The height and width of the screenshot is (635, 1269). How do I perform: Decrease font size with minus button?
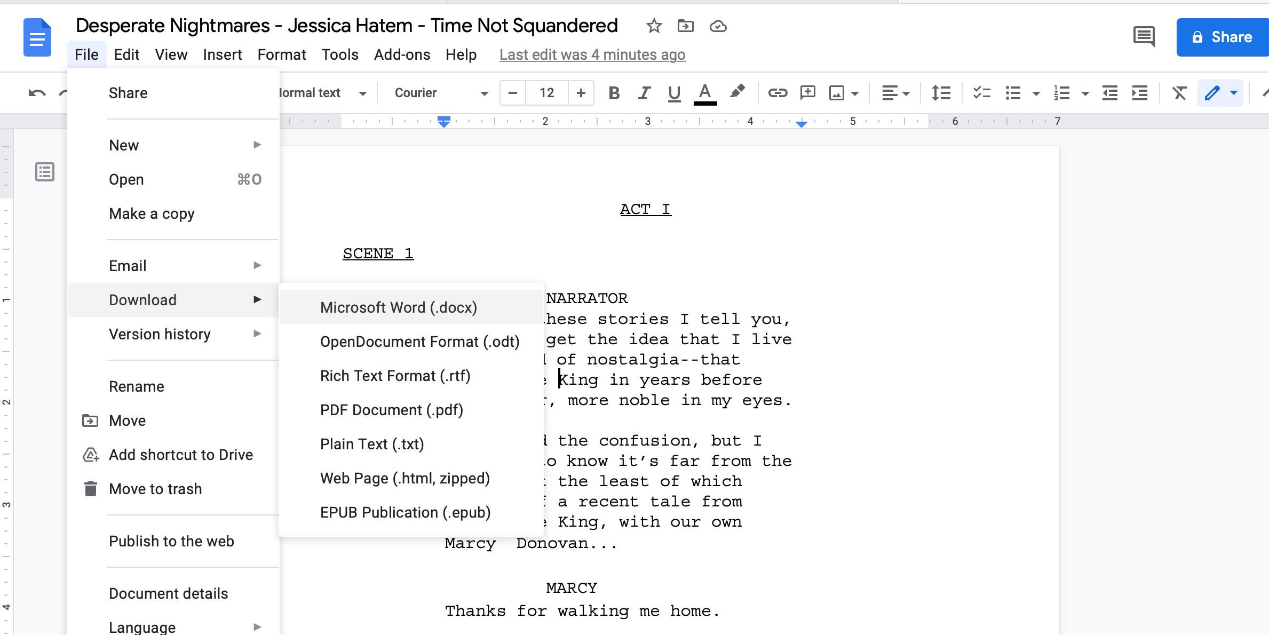tap(513, 93)
